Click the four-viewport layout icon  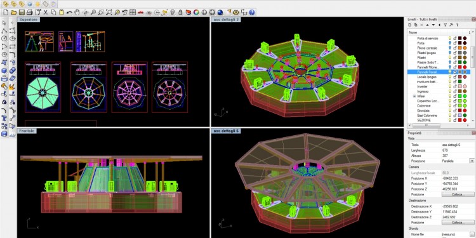click(133, 13)
